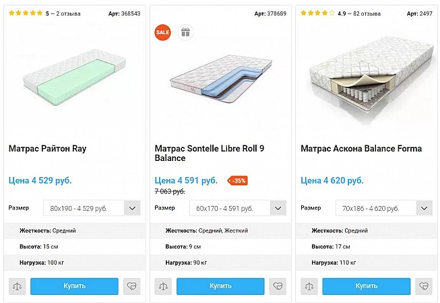Click the Аскона Balance Forma product image

coord(367,81)
